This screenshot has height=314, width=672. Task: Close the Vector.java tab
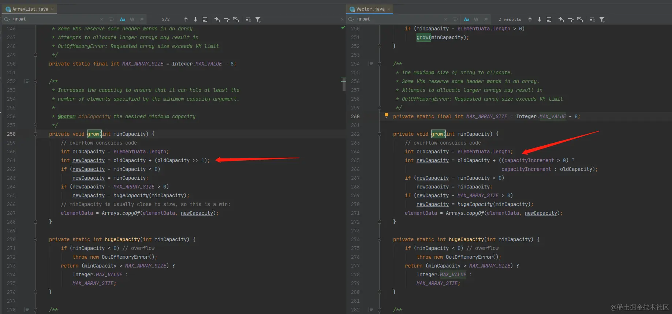point(389,9)
